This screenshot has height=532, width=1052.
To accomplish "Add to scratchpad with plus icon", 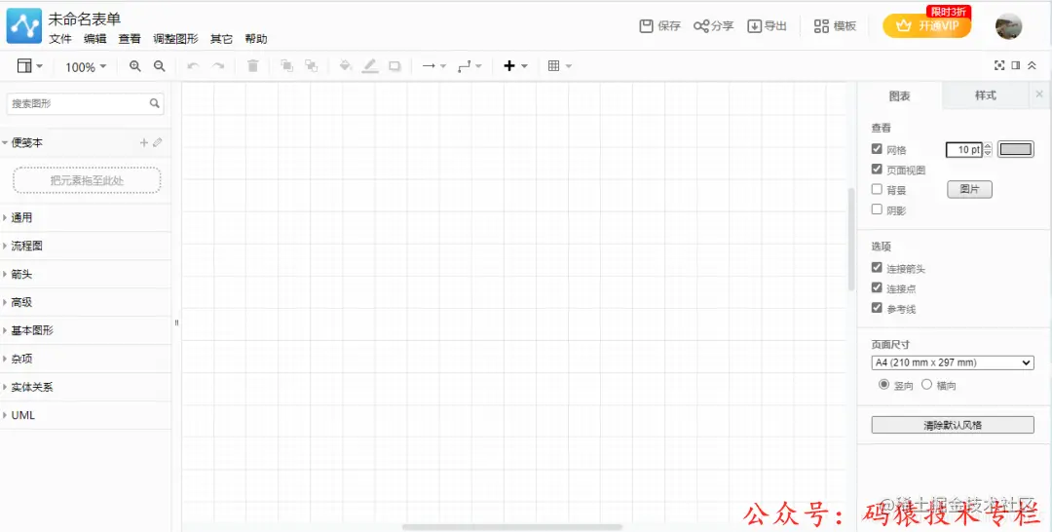I will click(143, 142).
